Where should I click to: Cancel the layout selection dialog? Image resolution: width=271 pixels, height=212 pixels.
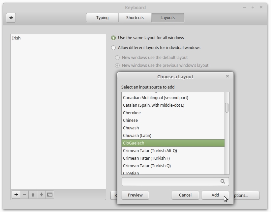click(x=185, y=195)
